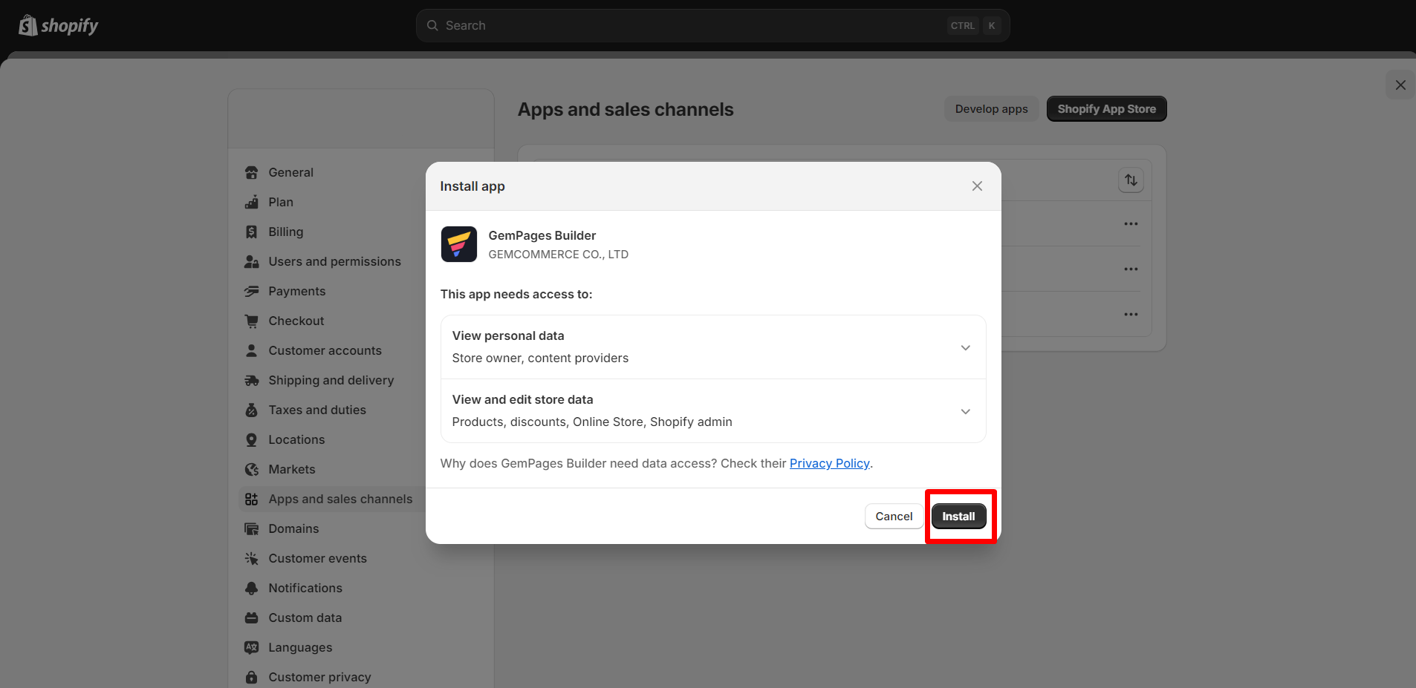The height and width of the screenshot is (688, 1416).
Task: Select the Taxes and duties icon
Action: (252, 410)
